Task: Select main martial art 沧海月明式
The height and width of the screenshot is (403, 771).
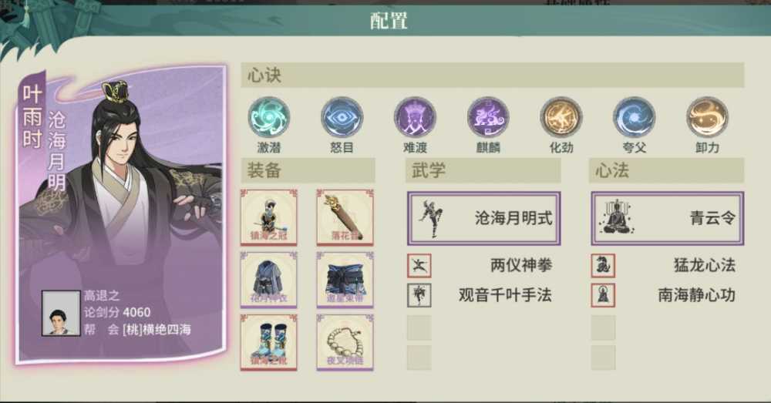Action: tap(484, 218)
